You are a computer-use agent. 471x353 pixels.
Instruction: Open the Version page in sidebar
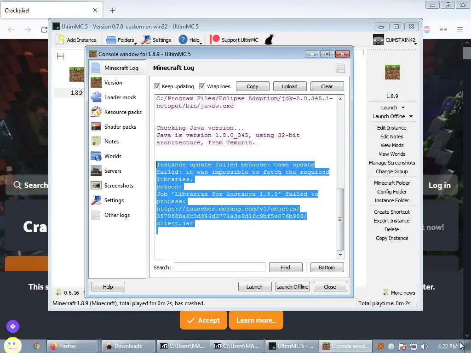click(117, 83)
